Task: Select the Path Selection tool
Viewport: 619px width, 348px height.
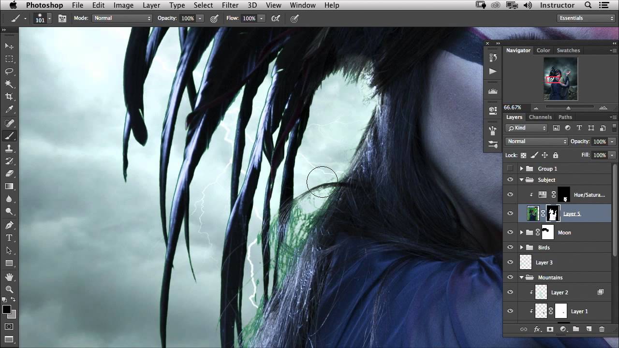Action: pos(9,250)
